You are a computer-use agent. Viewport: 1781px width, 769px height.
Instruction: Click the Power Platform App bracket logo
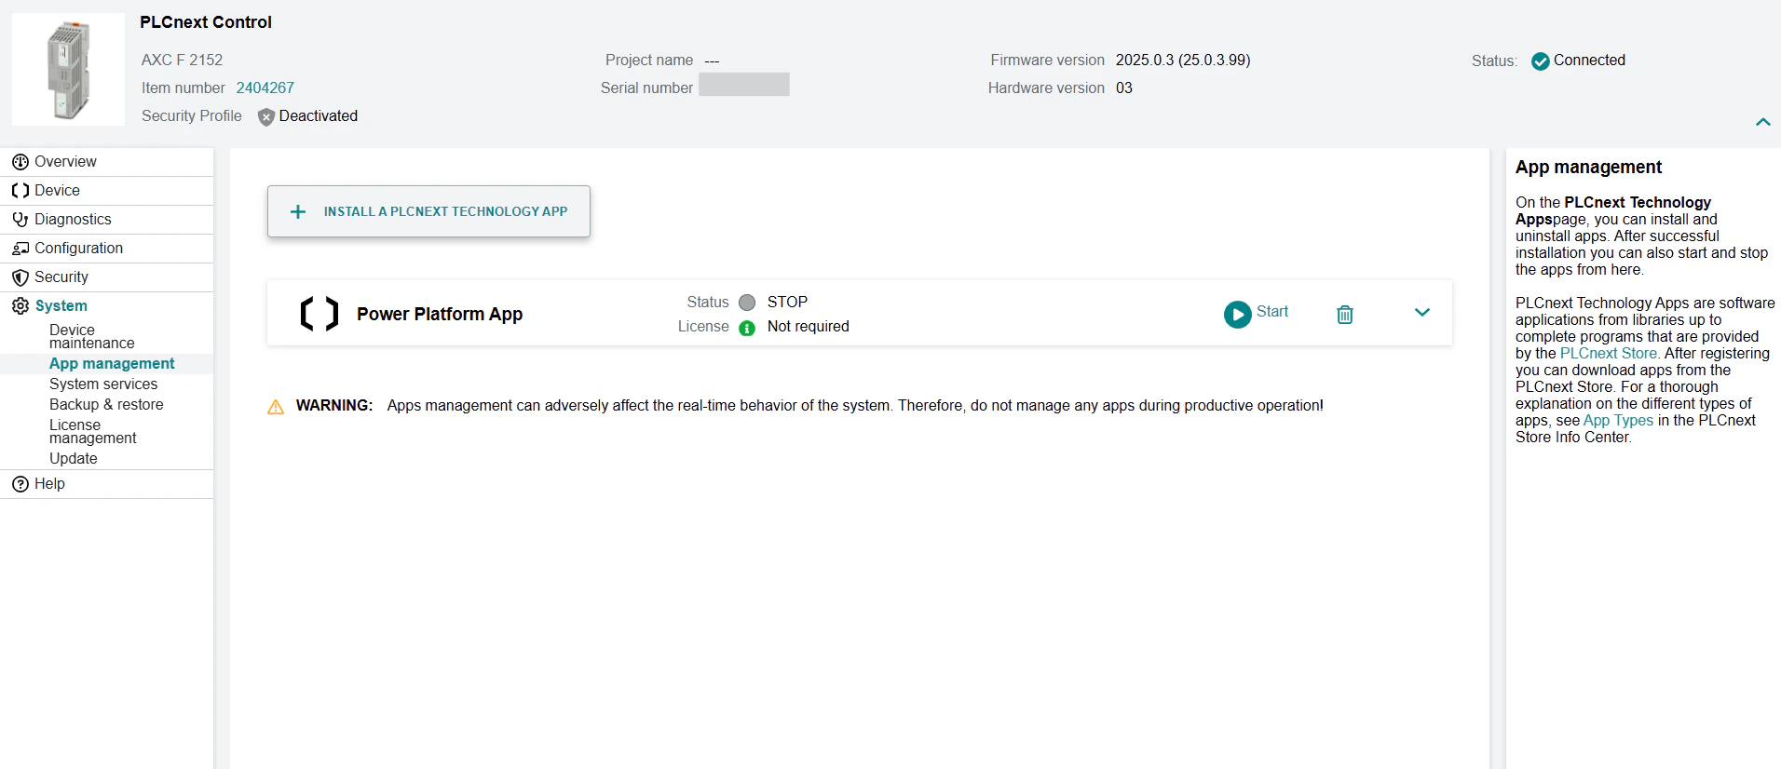(x=319, y=314)
